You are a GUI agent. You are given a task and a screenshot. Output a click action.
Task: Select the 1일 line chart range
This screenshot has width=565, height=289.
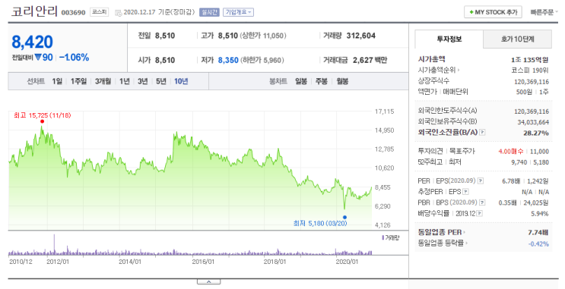coord(57,82)
